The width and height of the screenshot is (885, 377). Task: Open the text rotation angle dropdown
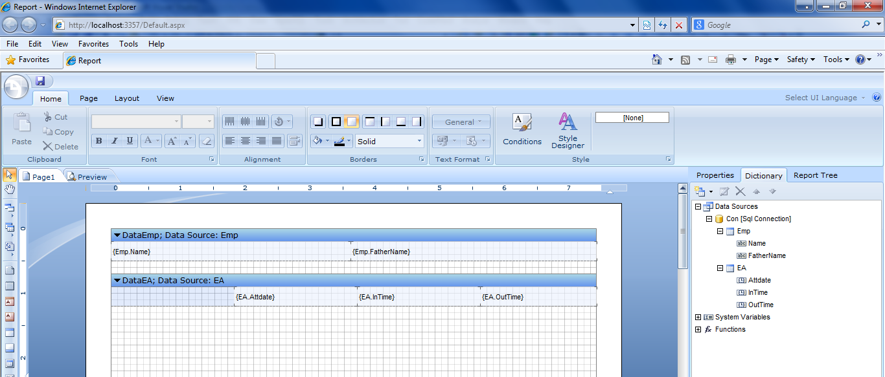tap(282, 122)
